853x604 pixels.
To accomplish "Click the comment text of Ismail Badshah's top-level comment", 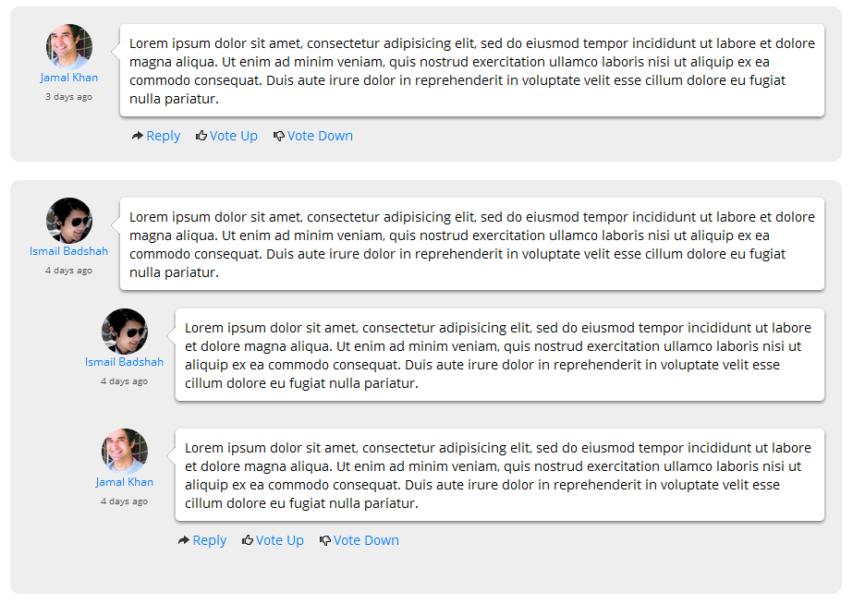I will point(472,244).
